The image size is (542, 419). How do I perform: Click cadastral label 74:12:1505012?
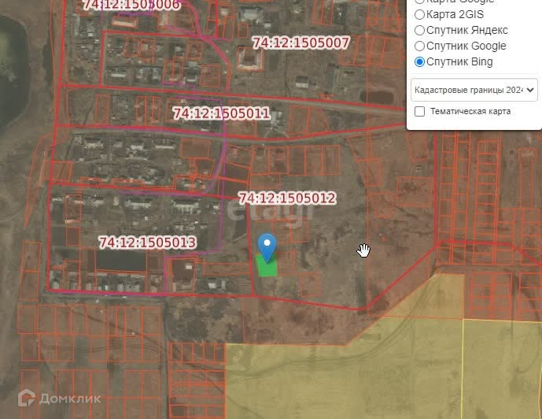pyautogui.click(x=287, y=198)
